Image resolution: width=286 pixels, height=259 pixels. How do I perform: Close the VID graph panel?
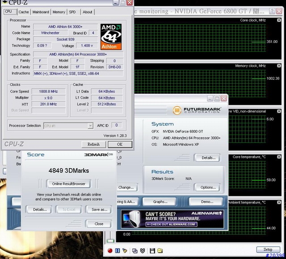[279, 111]
